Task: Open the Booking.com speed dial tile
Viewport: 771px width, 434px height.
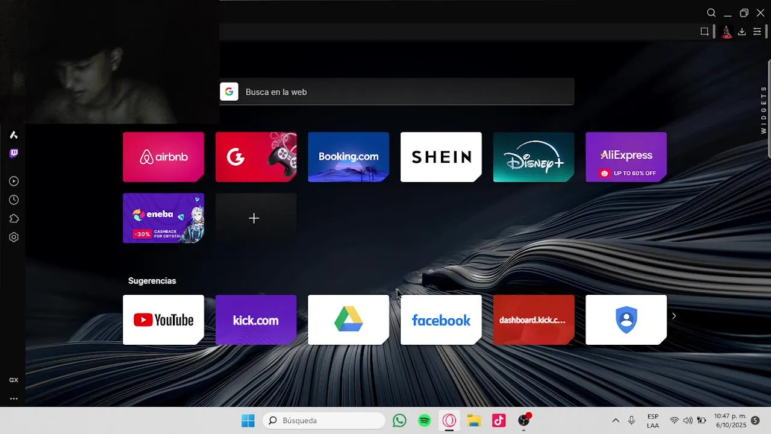Action: 348,157
